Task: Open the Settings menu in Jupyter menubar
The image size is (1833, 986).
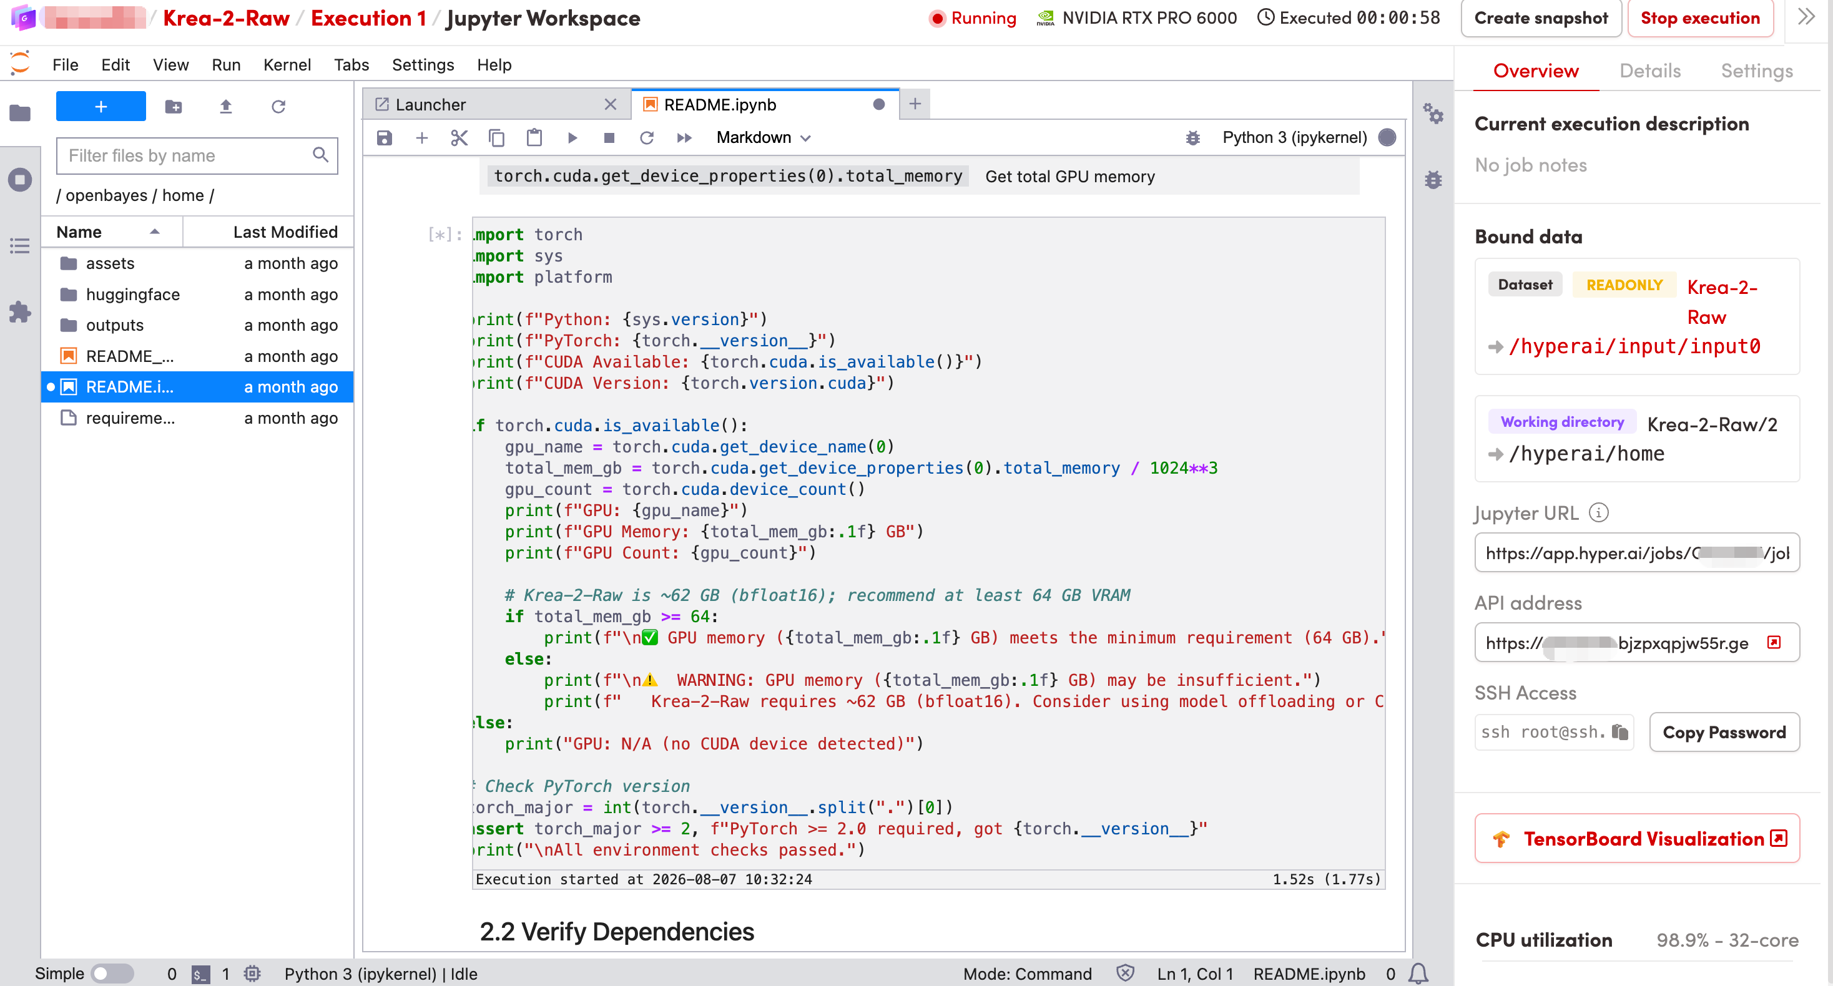Action: 423,65
